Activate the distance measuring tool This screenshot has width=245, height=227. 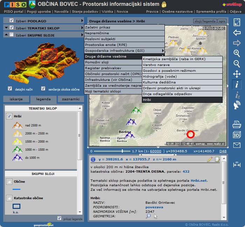point(237,164)
